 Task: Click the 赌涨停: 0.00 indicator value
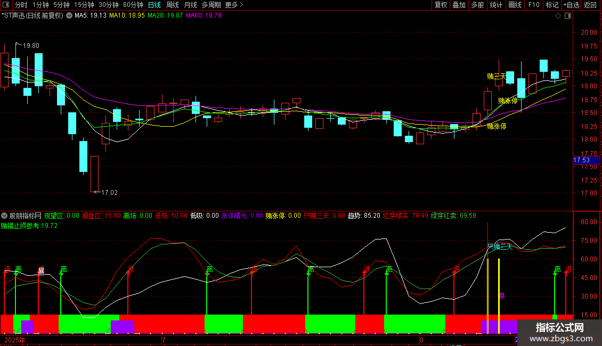pos(283,216)
